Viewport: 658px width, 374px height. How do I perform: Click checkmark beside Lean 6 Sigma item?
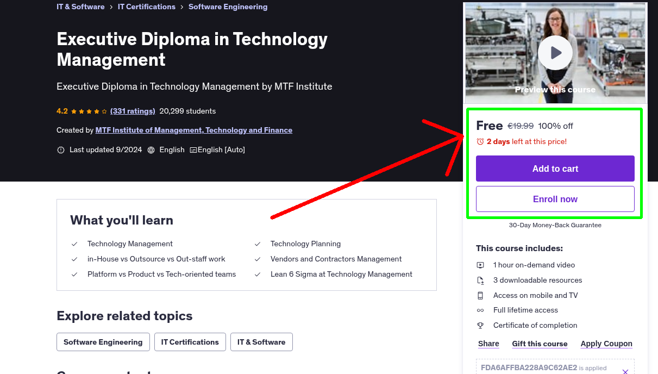tap(258, 275)
